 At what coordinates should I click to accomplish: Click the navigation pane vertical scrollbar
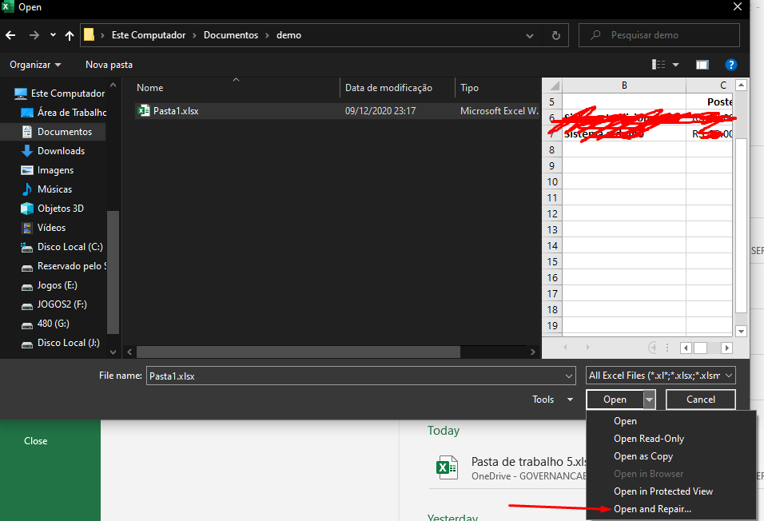pyautogui.click(x=113, y=272)
